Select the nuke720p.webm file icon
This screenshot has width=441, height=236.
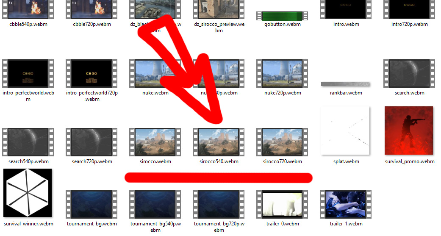(282, 73)
